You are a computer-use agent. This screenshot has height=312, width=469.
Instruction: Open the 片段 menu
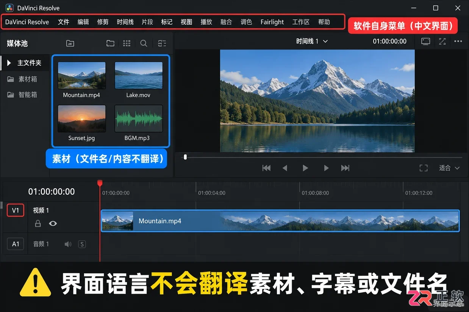point(147,22)
